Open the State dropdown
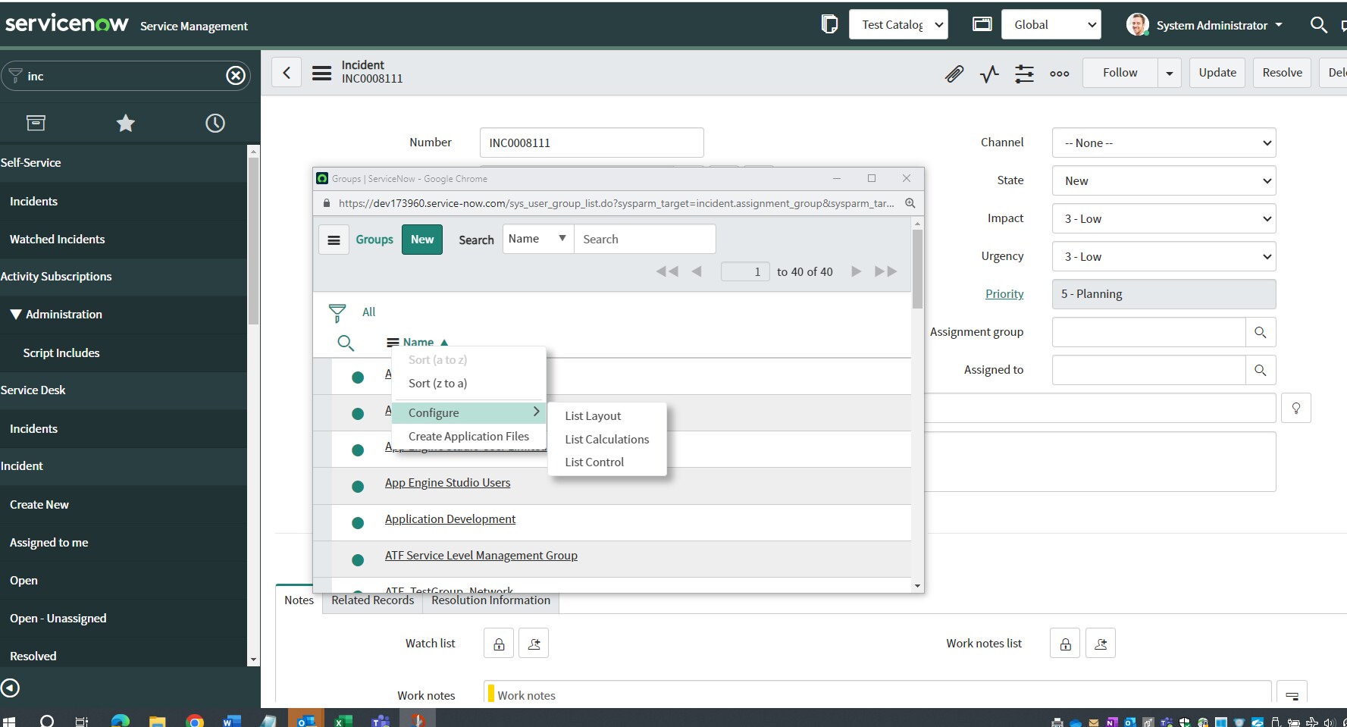The width and height of the screenshot is (1347, 727). click(1164, 181)
